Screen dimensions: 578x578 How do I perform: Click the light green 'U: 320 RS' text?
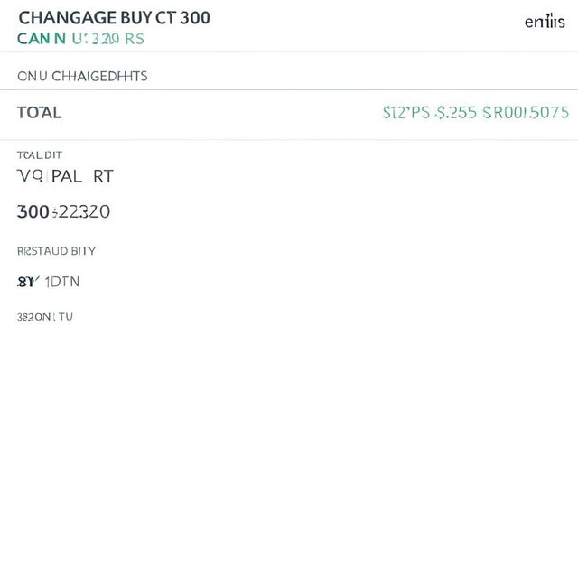click(108, 39)
